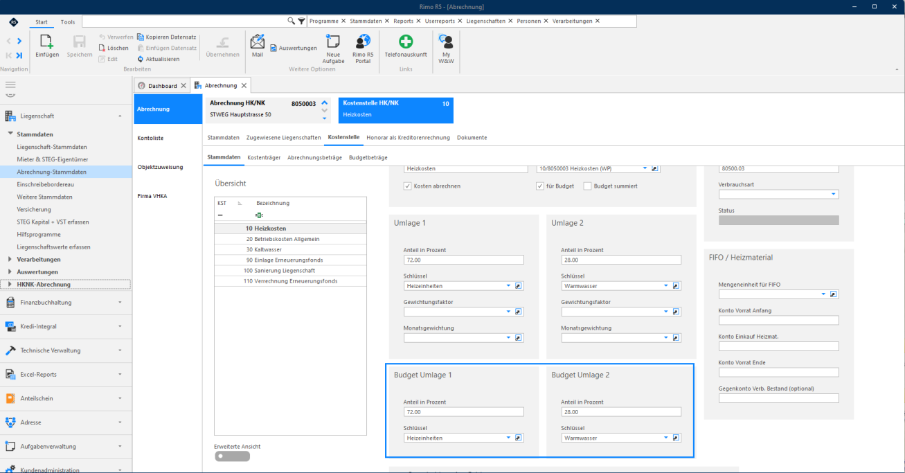
Task: Open Mieter & STEG-Eigentümer in sidebar
Action: 53,159
